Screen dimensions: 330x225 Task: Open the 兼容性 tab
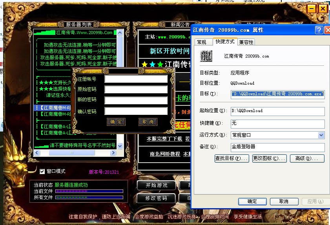coord(246,42)
